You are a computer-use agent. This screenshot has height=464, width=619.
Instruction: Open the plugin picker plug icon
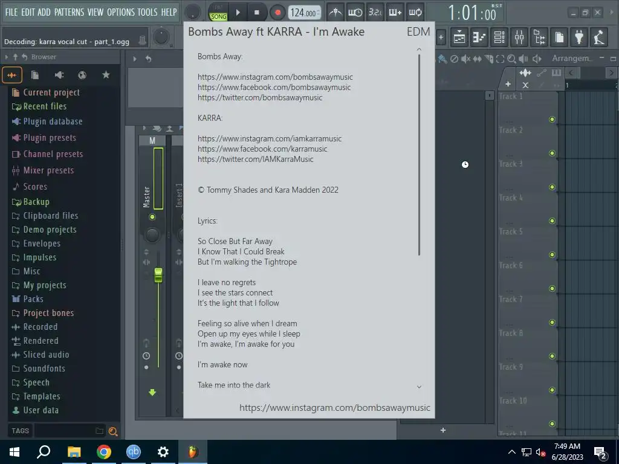click(579, 37)
